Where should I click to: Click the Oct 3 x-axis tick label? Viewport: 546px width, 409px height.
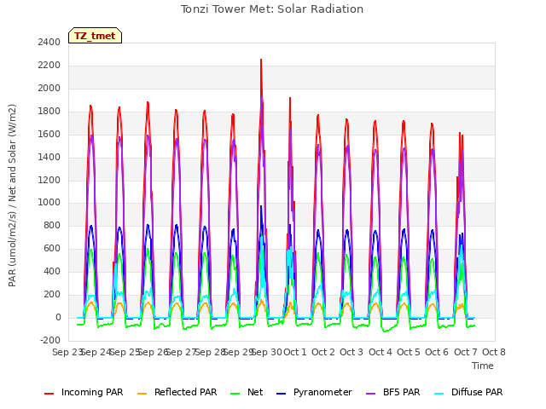[x=351, y=352]
